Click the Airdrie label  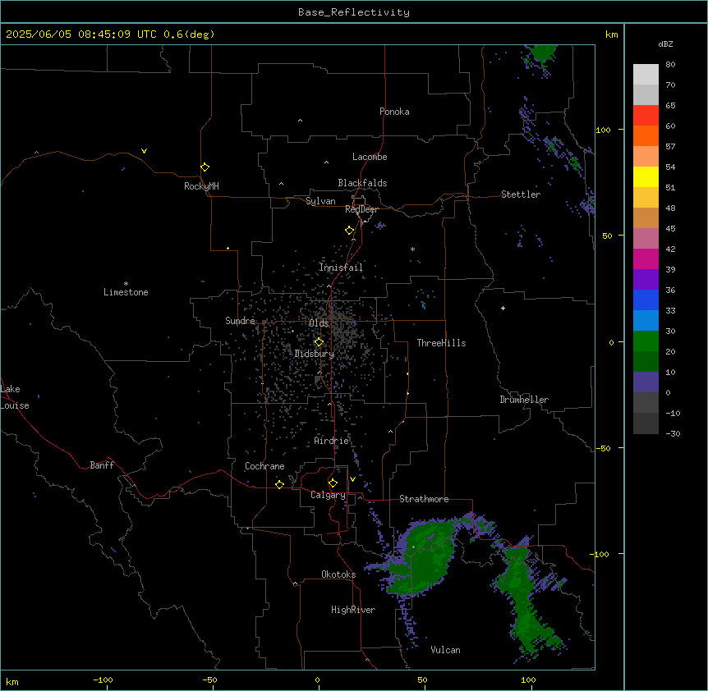332,441
